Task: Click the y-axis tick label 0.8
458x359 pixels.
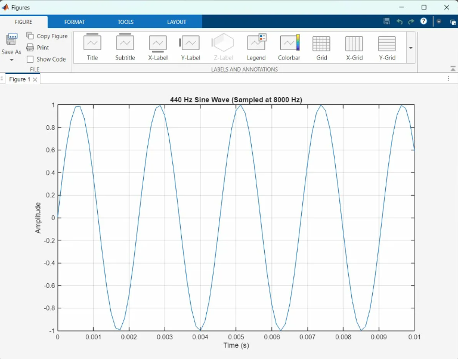Action: (51, 128)
